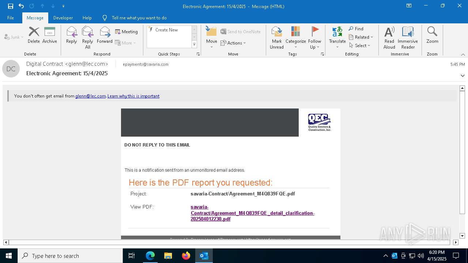The width and height of the screenshot is (468, 263).
Task: Click the Quick Steps gallery down arrow
Action: [x=194, y=37]
